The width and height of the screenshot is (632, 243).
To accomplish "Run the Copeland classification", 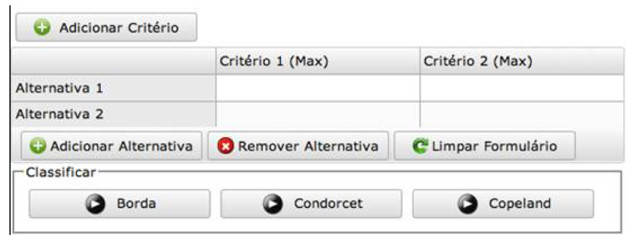I will pyautogui.click(x=503, y=204).
